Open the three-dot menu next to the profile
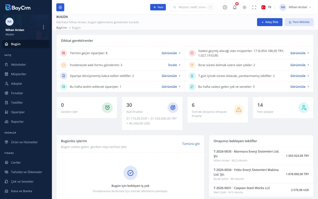Screen dimensions: 318x199 (43, 27)
